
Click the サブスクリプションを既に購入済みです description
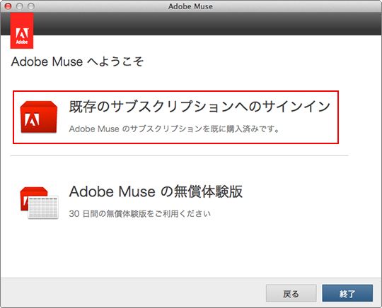[x=174, y=129]
